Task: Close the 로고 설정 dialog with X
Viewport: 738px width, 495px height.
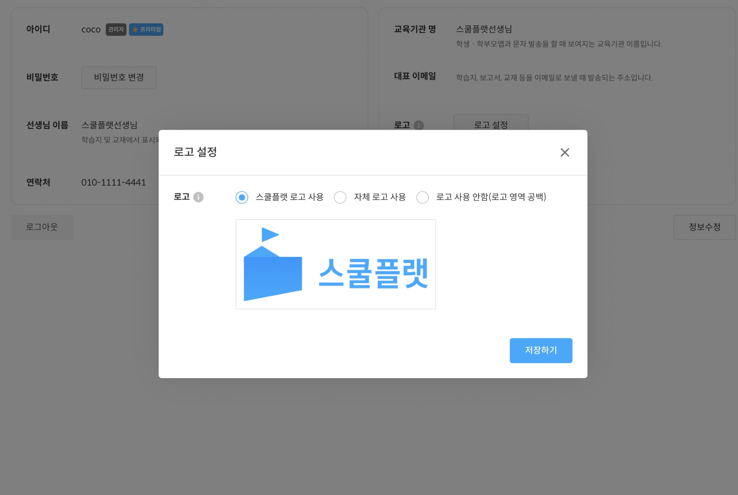Action: pyautogui.click(x=565, y=152)
